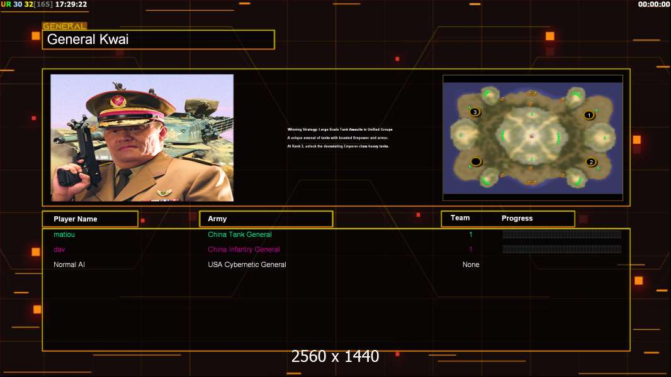Click the unique arsenal of tanks description line
The height and width of the screenshot is (377, 671).
pyautogui.click(x=337, y=138)
